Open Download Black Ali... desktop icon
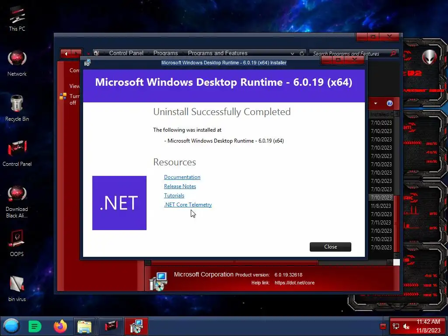 click(x=17, y=202)
